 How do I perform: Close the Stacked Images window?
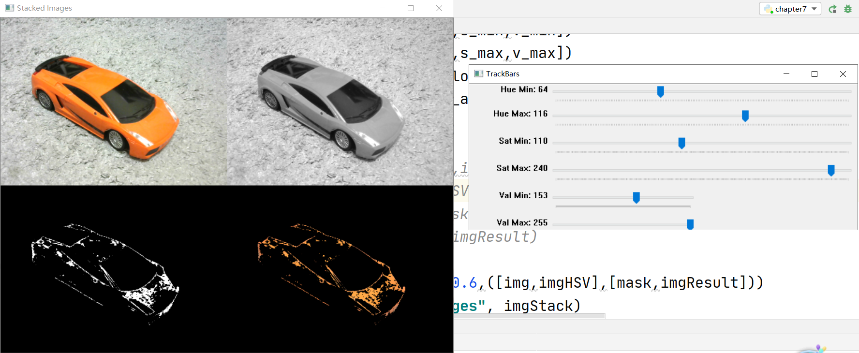439,8
